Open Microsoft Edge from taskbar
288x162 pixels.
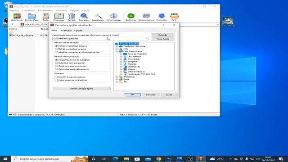tap(116, 159)
